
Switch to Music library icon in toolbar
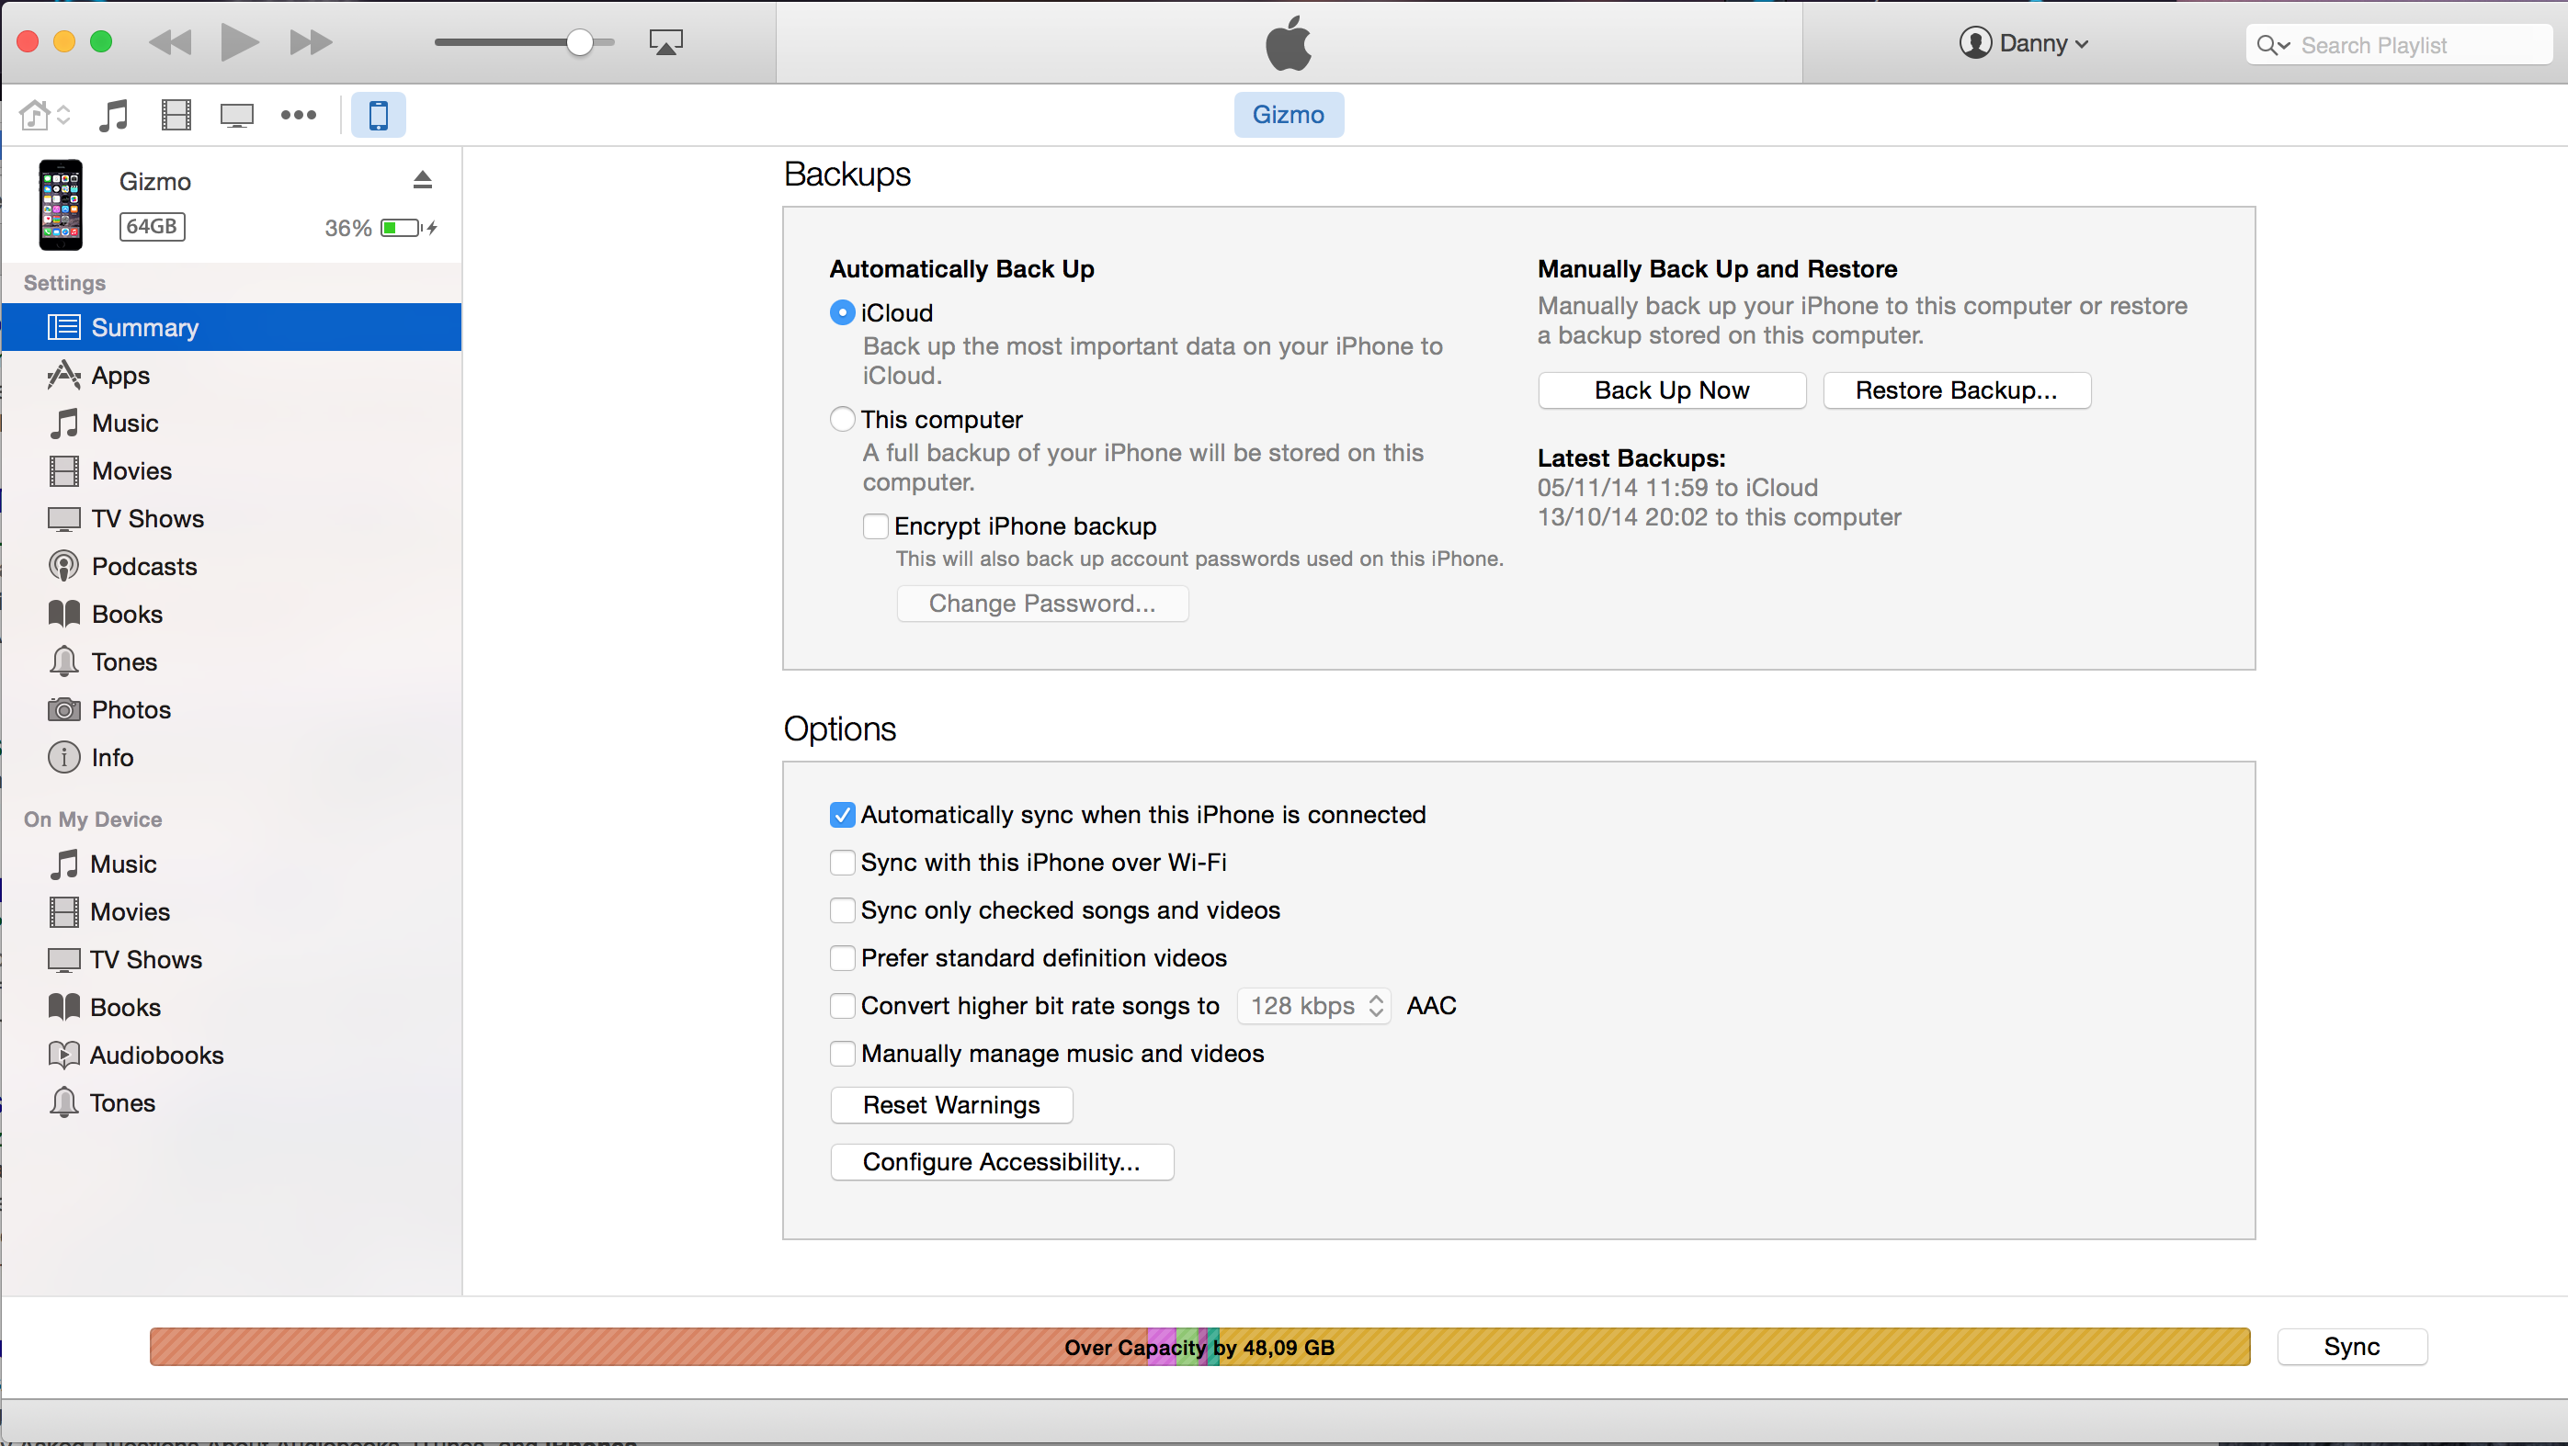pos(114,115)
